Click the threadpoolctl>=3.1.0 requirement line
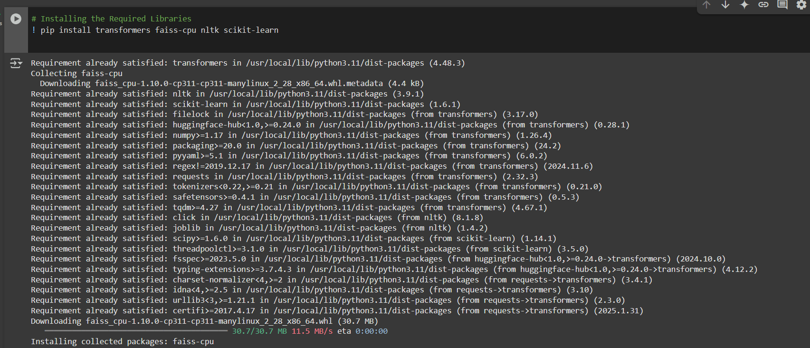810x348 pixels. [310, 249]
